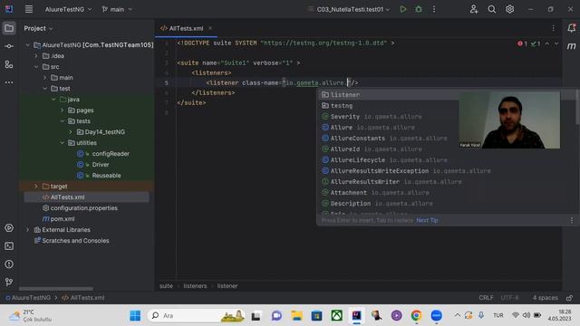The height and width of the screenshot is (326, 580).
Task: Click the Next Tip link
Action: coord(427,220)
